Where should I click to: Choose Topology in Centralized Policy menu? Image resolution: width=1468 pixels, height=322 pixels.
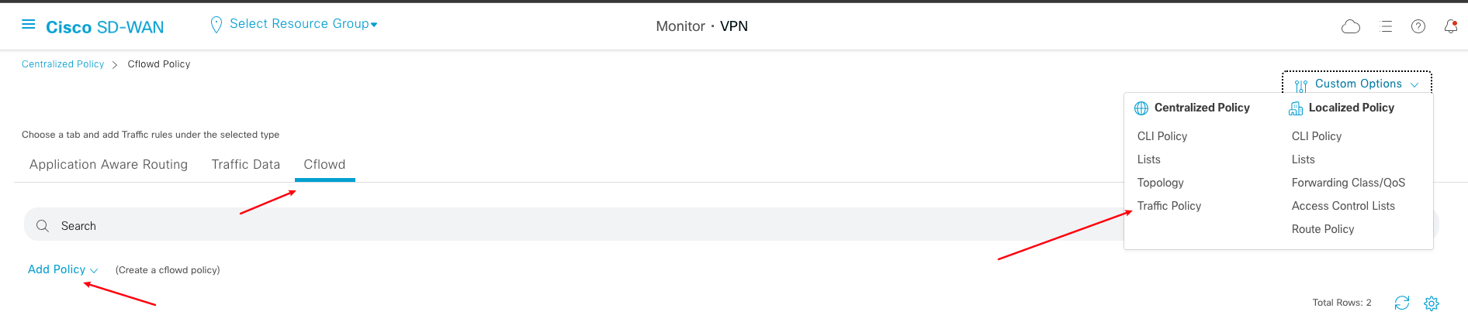1160,183
